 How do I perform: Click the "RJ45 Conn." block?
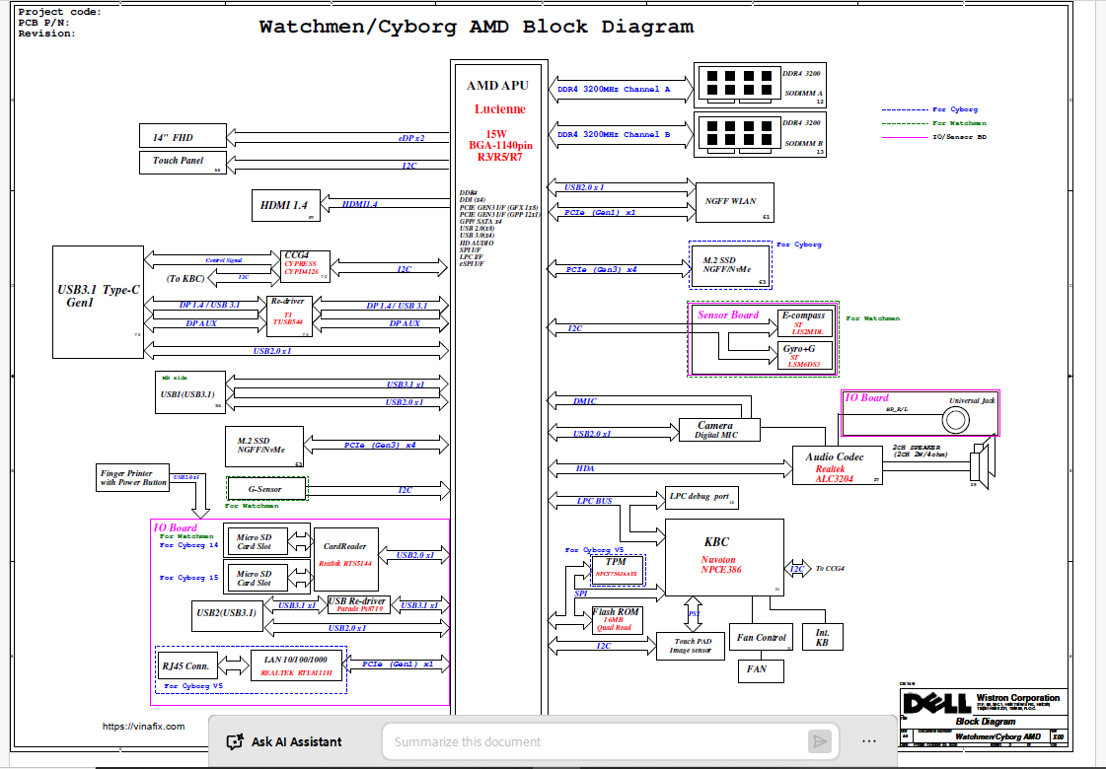(x=186, y=666)
